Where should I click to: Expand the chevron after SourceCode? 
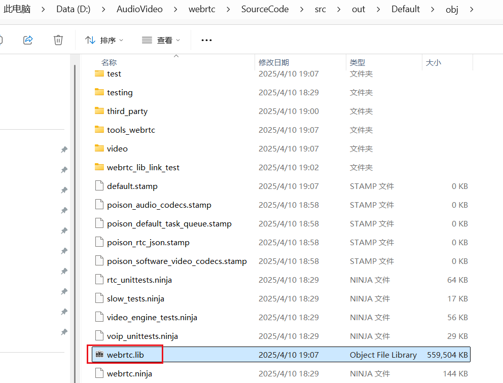302,9
